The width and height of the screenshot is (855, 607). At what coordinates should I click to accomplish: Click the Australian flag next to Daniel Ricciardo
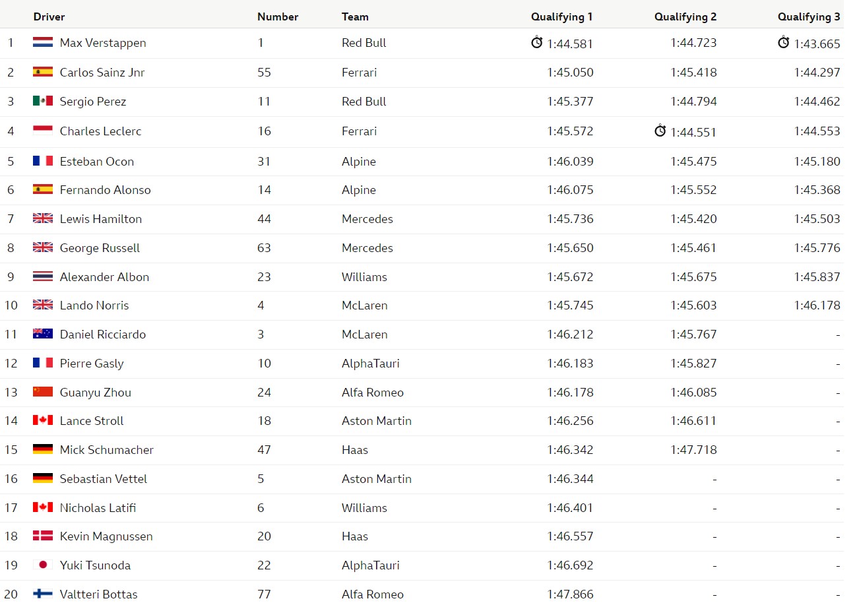43,334
